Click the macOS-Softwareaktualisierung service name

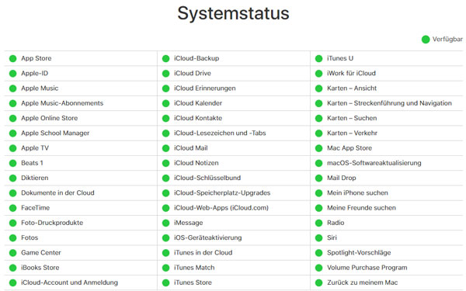tap(374, 163)
